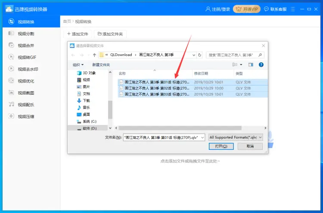
Task: Click 新建文件夹 in the dialog toolbar
Action: pos(101,65)
